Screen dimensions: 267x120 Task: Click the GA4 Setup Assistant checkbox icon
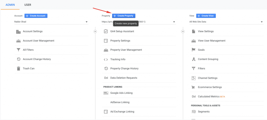coord(106,31)
